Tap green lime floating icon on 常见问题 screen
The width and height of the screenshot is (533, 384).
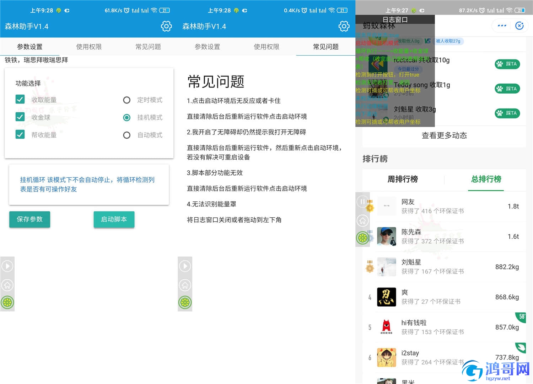pos(185,302)
